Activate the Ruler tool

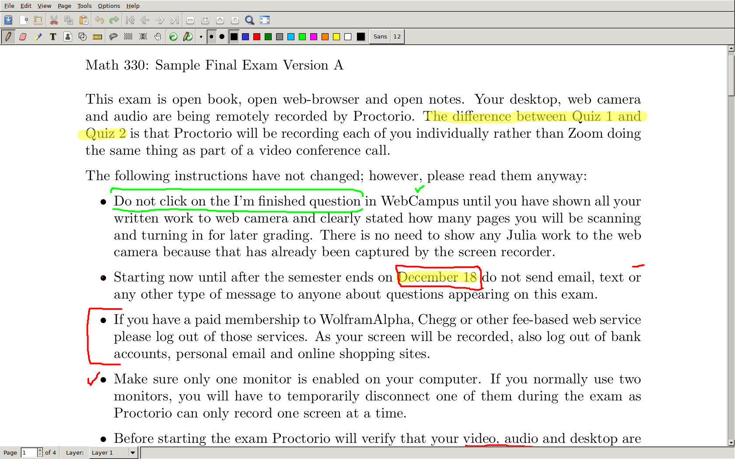coord(97,37)
